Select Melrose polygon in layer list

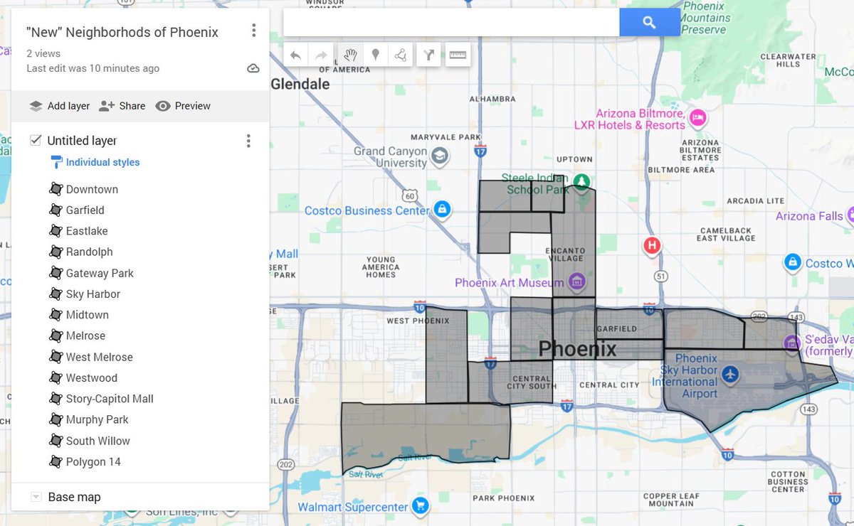tap(85, 336)
